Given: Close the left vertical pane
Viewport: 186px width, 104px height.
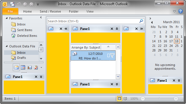Looking at the screenshot, I should click(61, 29).
